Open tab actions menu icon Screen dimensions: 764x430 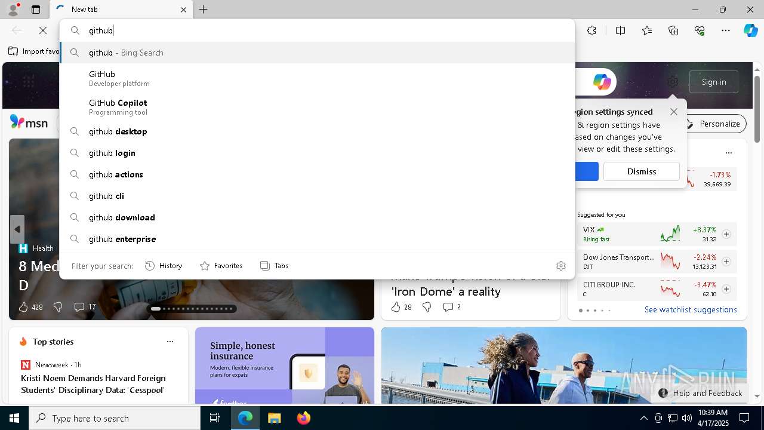coord(36,10)
